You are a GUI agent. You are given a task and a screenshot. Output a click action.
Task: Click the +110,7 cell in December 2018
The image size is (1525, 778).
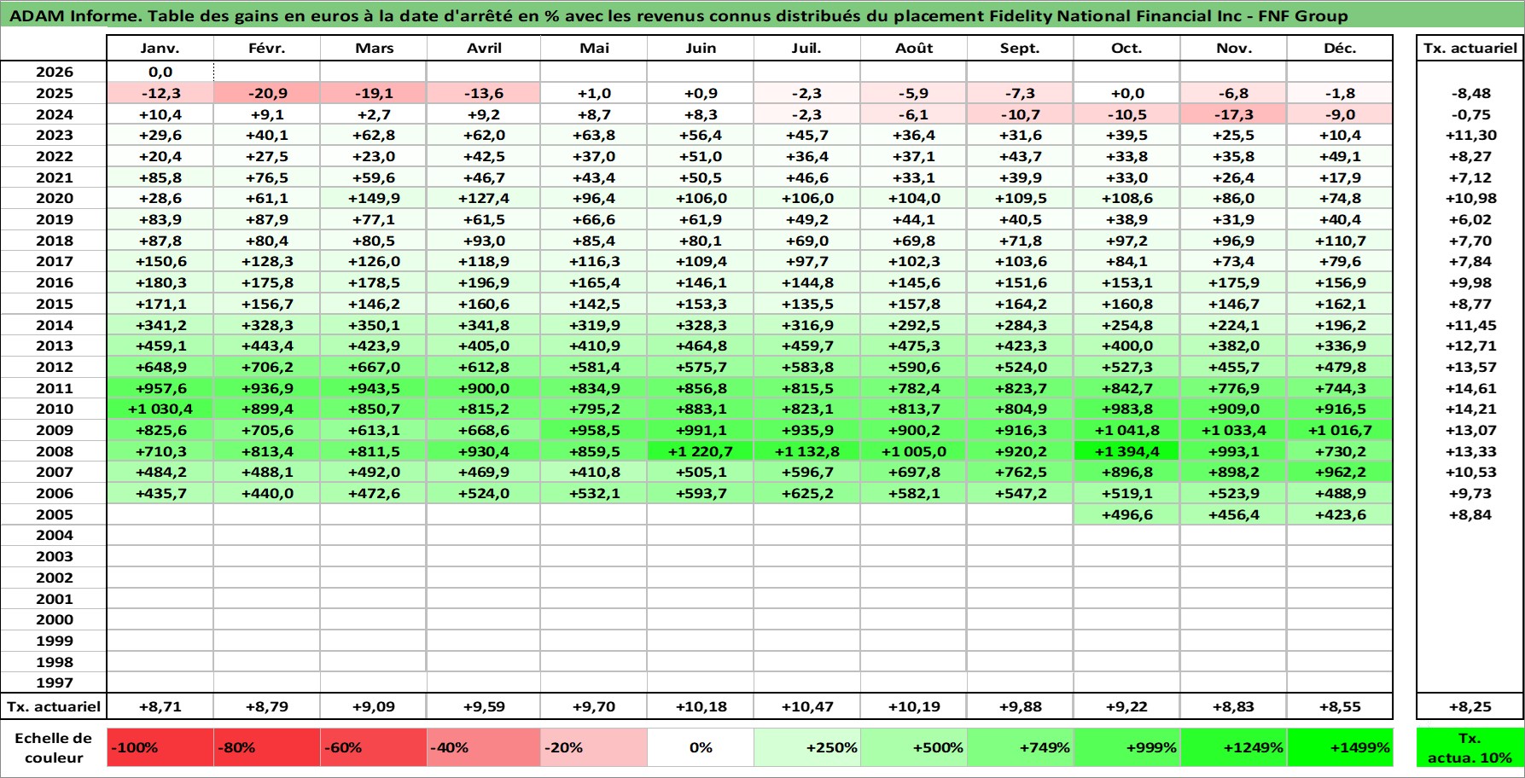click(x=1340, y=241)
